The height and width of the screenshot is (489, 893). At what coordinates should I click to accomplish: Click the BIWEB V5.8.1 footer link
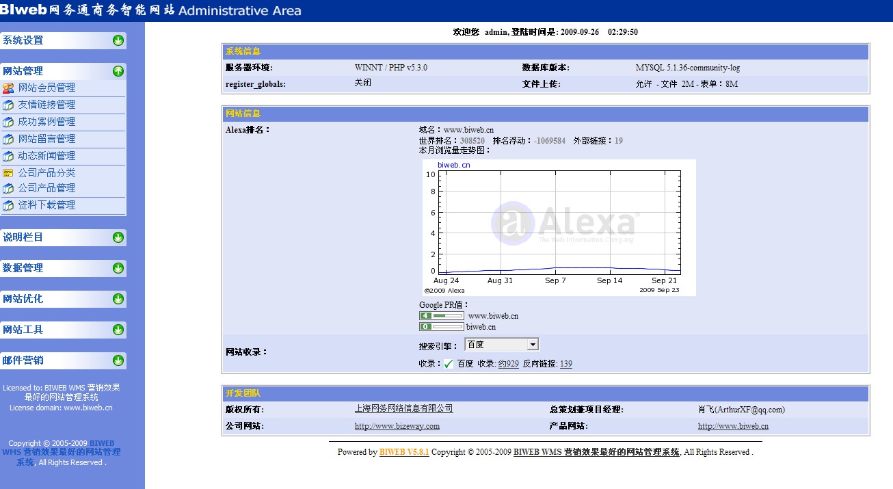pyautogui.click(x=404, y=452)
